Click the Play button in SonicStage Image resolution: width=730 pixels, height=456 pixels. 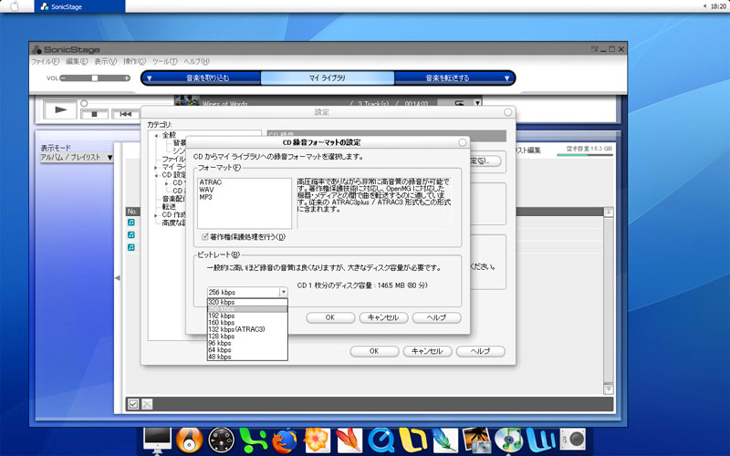(x=60, y=109)
